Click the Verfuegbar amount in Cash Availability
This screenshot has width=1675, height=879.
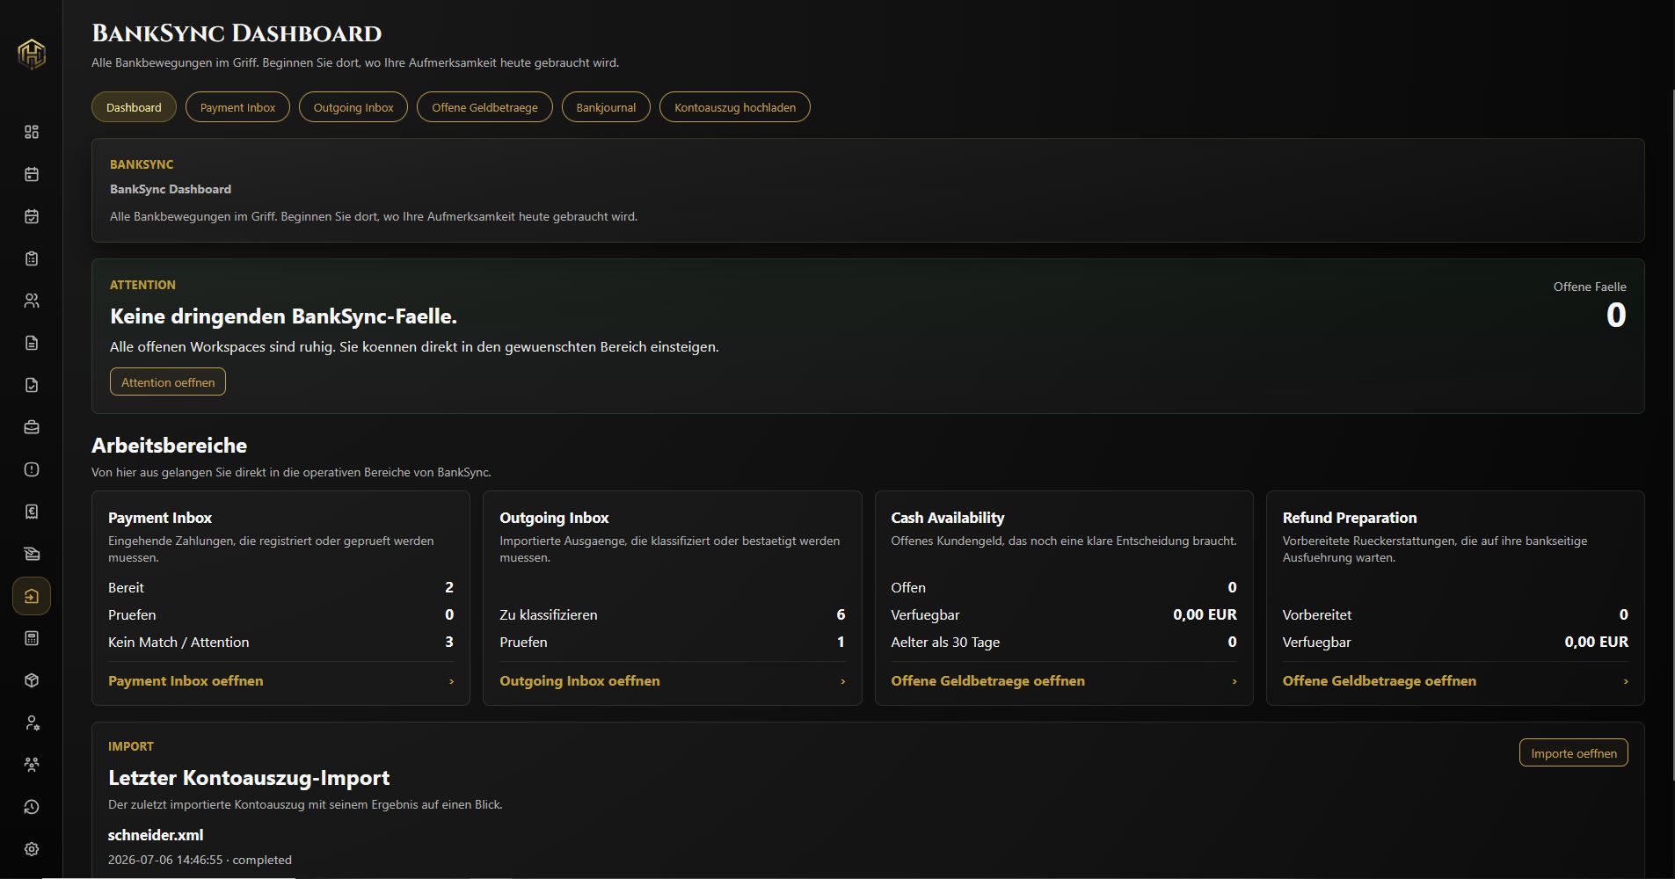click(x=1205, y=614)
